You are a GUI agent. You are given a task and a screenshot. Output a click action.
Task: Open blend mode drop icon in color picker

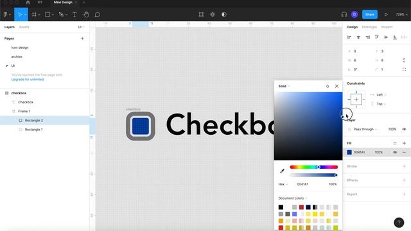point(328,86)
